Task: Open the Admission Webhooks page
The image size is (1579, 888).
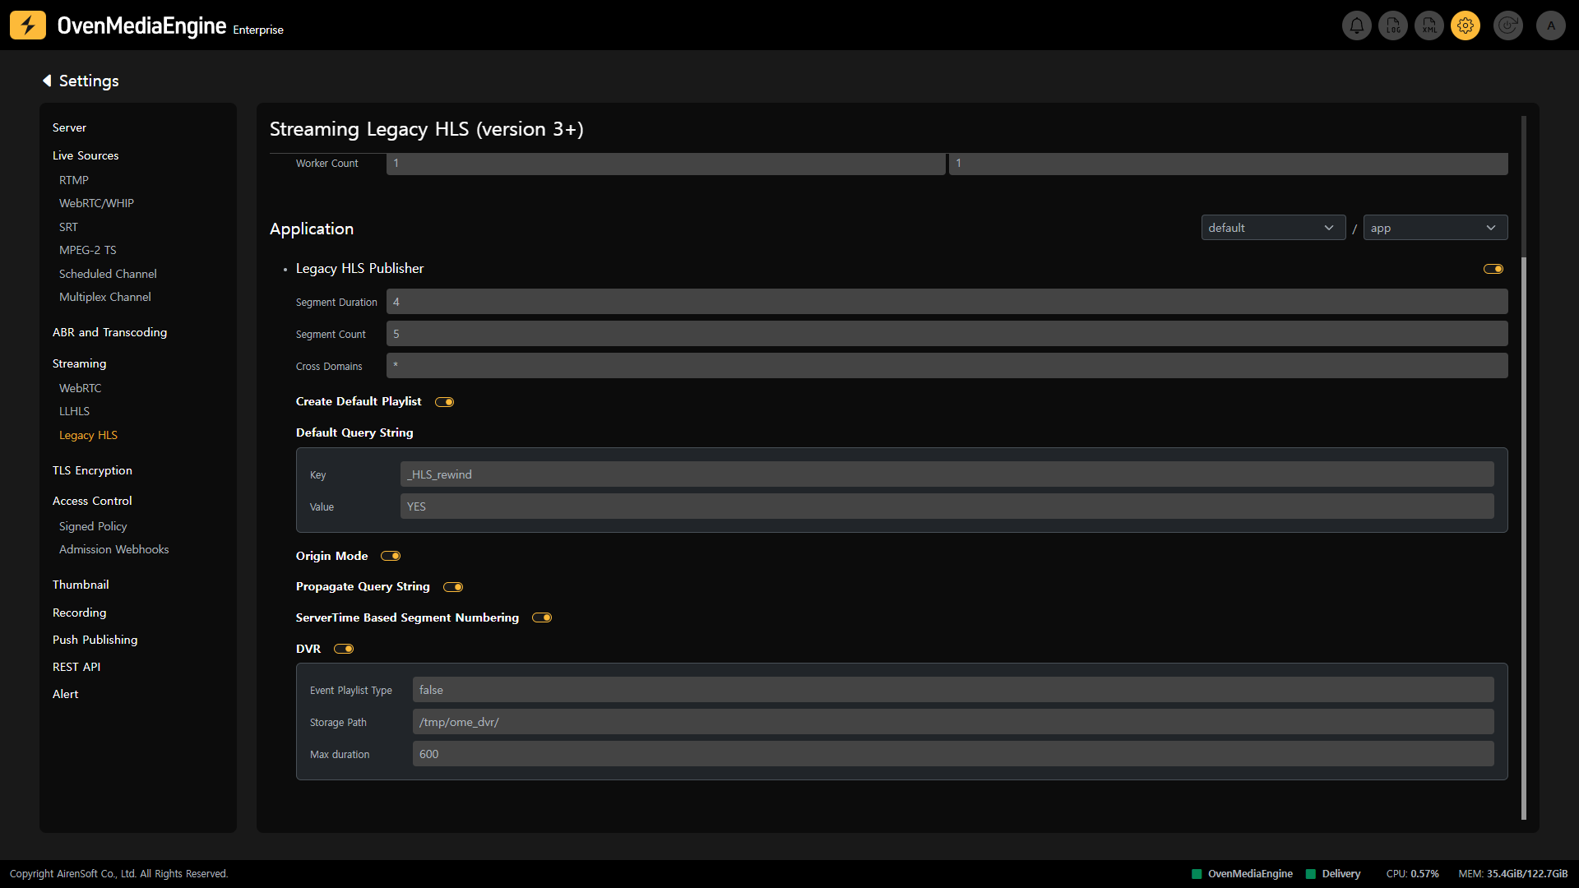Action: tap(113, 549)
